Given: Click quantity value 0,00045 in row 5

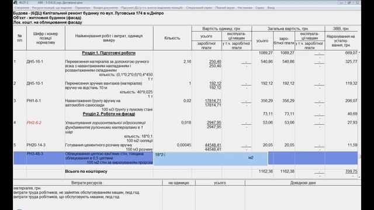Looking at the screenshot, I should point(184,145).
